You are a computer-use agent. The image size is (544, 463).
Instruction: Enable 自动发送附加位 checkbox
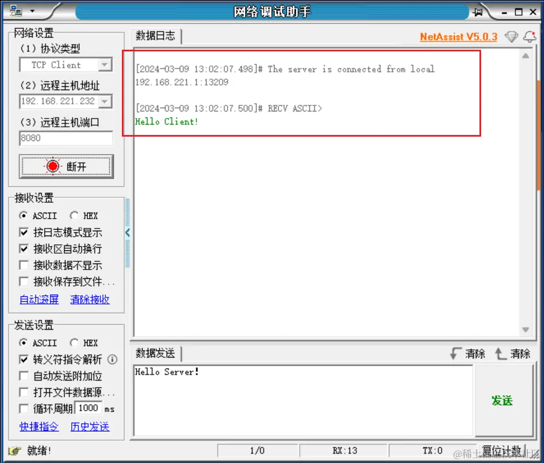[24, 376]
